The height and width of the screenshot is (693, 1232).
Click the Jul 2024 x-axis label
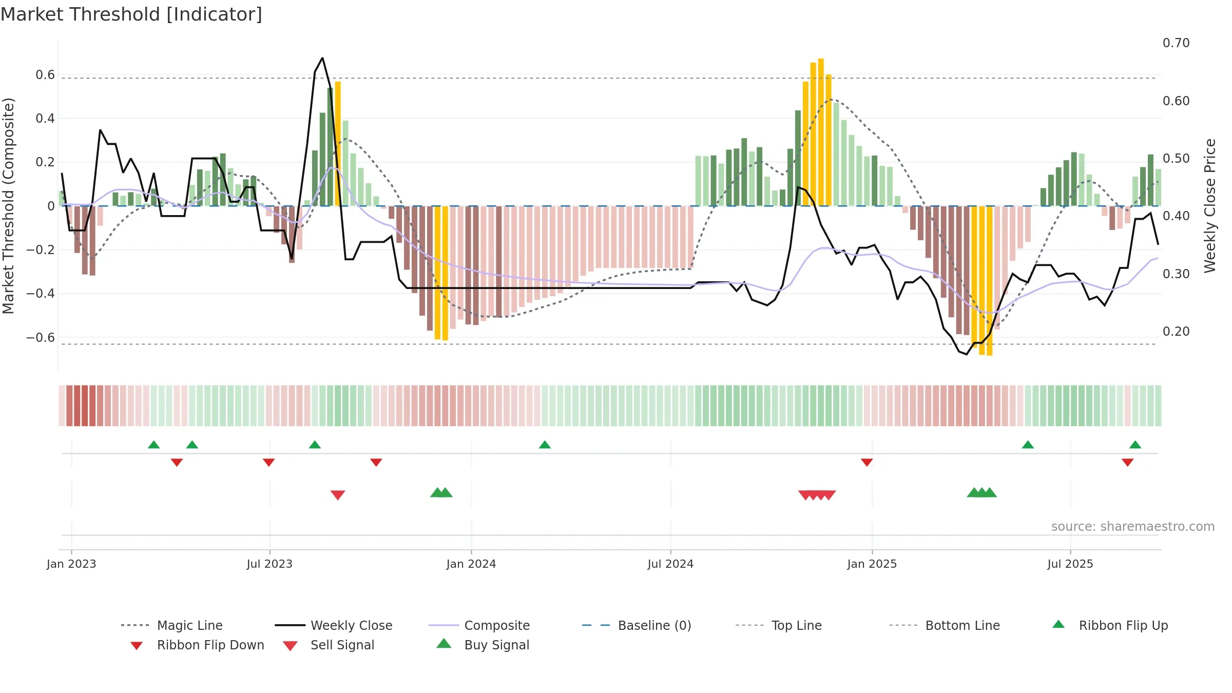pos(670,564)
